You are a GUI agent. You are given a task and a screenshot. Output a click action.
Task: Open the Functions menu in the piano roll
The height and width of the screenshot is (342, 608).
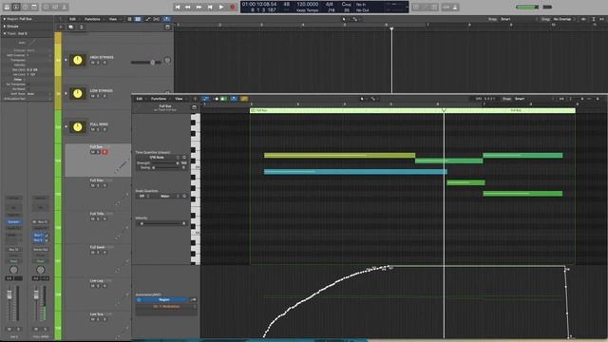coord(159,99)
